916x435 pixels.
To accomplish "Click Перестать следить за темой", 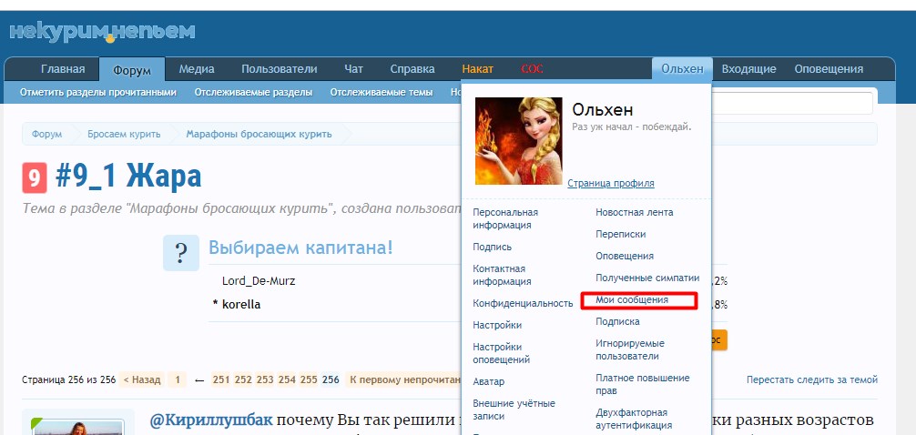I will pos(812,379).
